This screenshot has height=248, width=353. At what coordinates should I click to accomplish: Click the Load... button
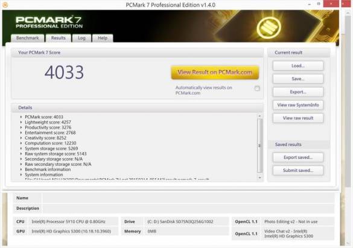(x=298, y=66)
